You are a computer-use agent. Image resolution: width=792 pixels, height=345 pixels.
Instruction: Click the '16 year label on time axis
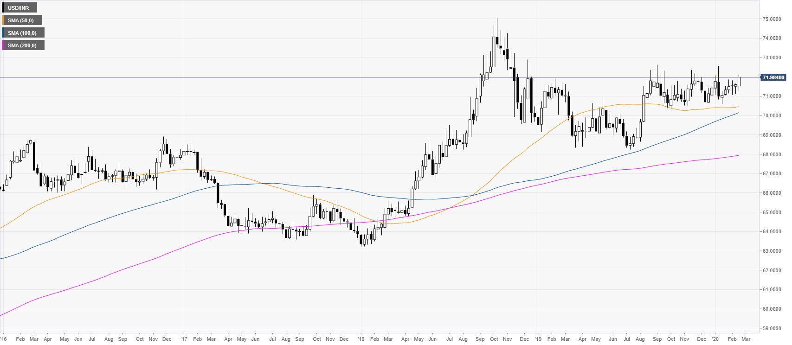point(4,339)
